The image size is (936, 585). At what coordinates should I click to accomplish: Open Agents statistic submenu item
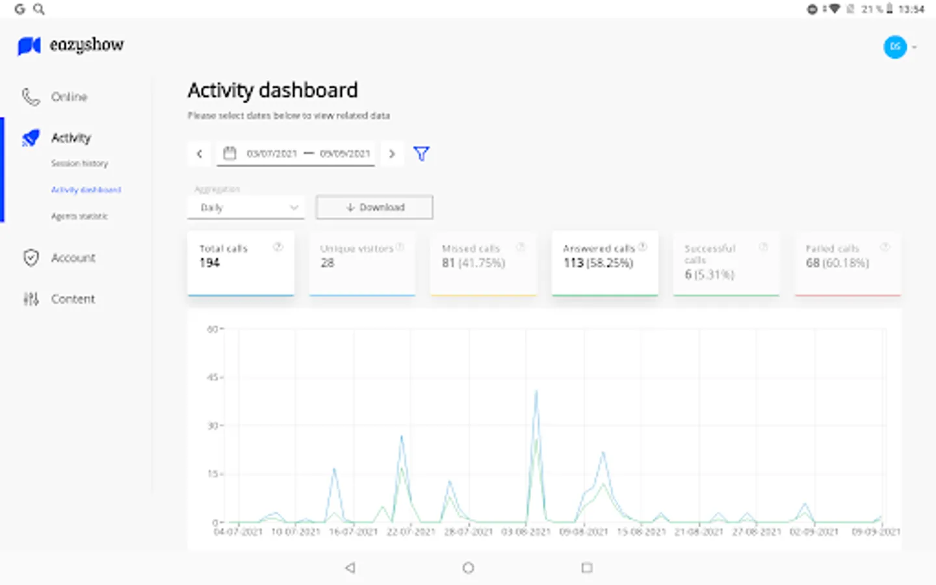coord(79,216)
